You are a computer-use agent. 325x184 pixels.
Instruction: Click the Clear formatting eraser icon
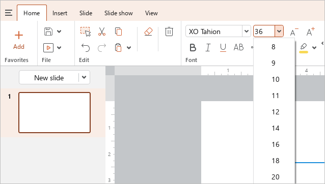148,32
